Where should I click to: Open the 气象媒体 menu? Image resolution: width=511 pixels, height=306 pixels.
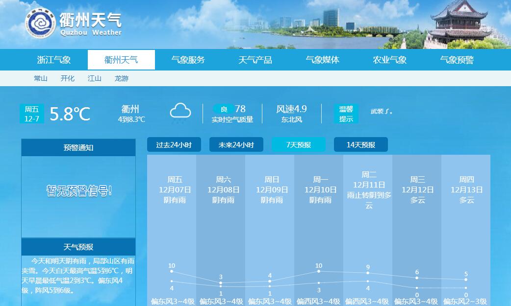322,60
